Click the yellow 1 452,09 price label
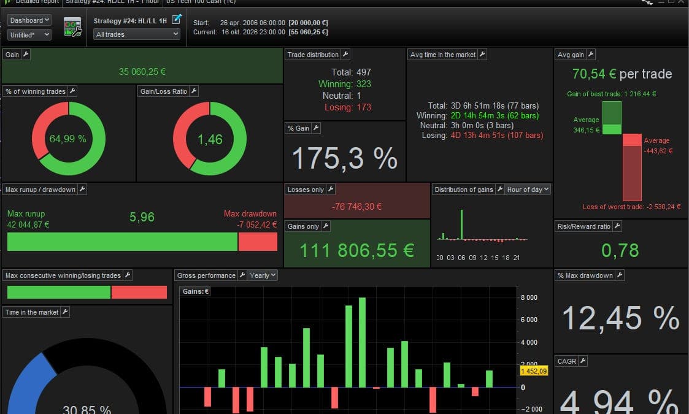This screenshot has width=689, height=414. point(533,371)
